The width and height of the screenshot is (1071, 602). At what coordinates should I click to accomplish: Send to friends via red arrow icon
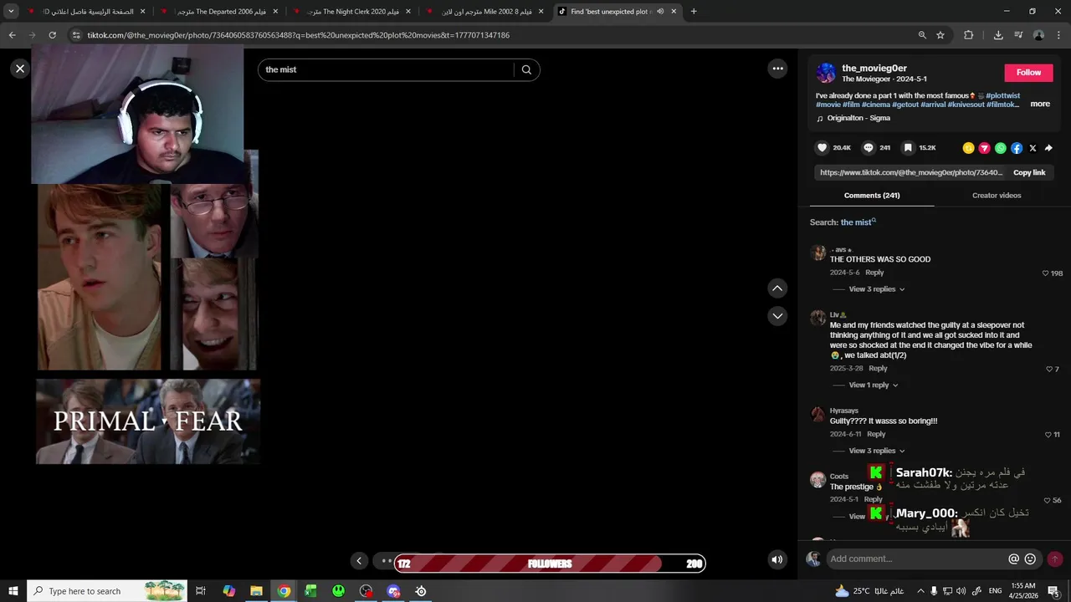tap(984, 148)
